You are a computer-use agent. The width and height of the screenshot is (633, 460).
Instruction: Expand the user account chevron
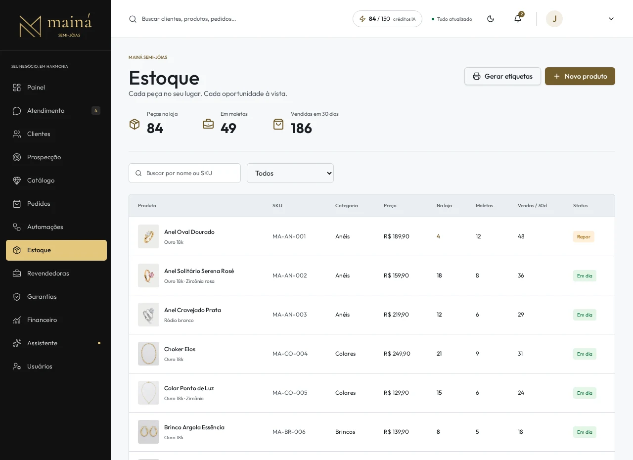coord(611,19)
